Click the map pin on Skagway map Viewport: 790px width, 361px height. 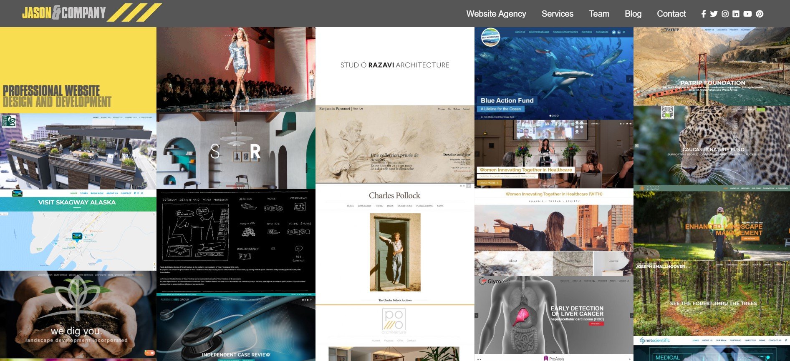point(77,237)
